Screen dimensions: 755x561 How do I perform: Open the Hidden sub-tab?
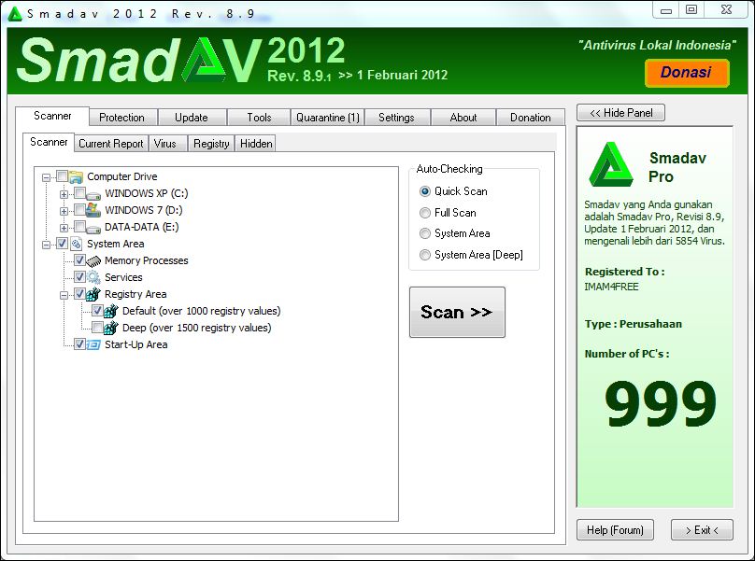click(x=256, y=144)
